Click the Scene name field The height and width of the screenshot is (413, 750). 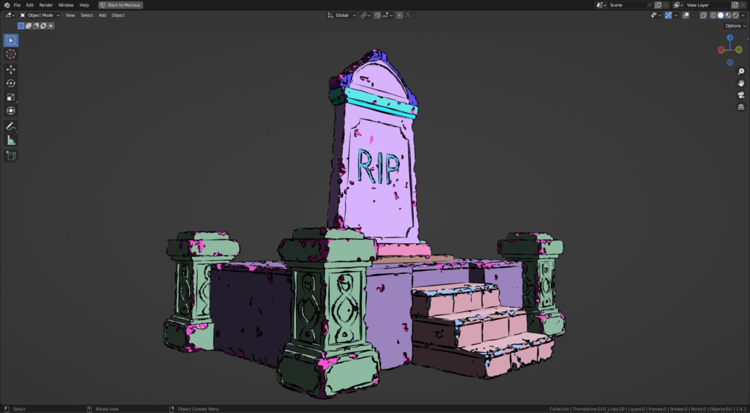pos(627,5)
